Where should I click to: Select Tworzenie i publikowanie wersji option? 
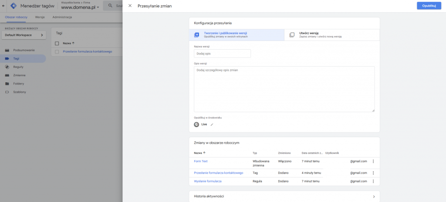(x=237, y=35)
